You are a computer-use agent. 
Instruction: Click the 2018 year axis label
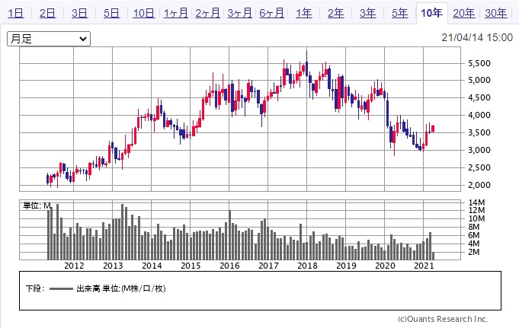(307, 266)
